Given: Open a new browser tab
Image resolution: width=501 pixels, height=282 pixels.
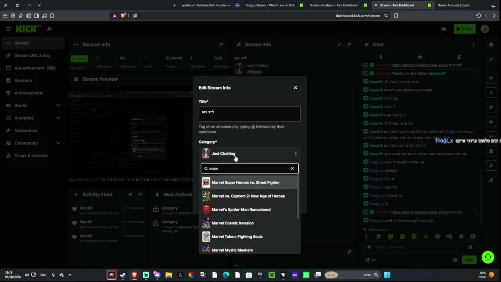Looking at the screenshot, I should coord(174,5).
